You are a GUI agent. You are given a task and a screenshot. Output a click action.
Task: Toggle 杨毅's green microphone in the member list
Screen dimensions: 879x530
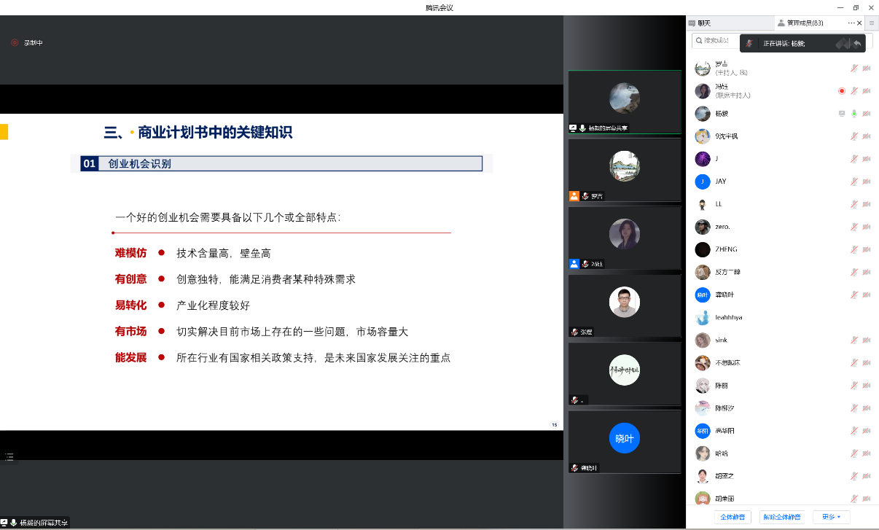[x=854, y=114]
